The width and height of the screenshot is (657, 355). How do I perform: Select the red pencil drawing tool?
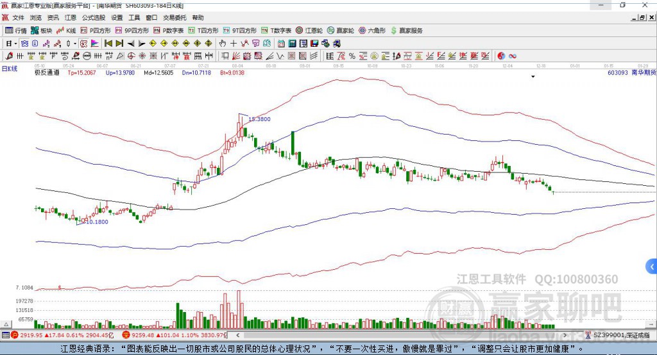tap(9, 56)
